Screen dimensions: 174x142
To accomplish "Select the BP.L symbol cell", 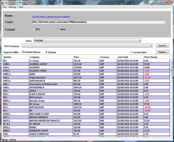I will pyautogui.click(x=16, y=111).
